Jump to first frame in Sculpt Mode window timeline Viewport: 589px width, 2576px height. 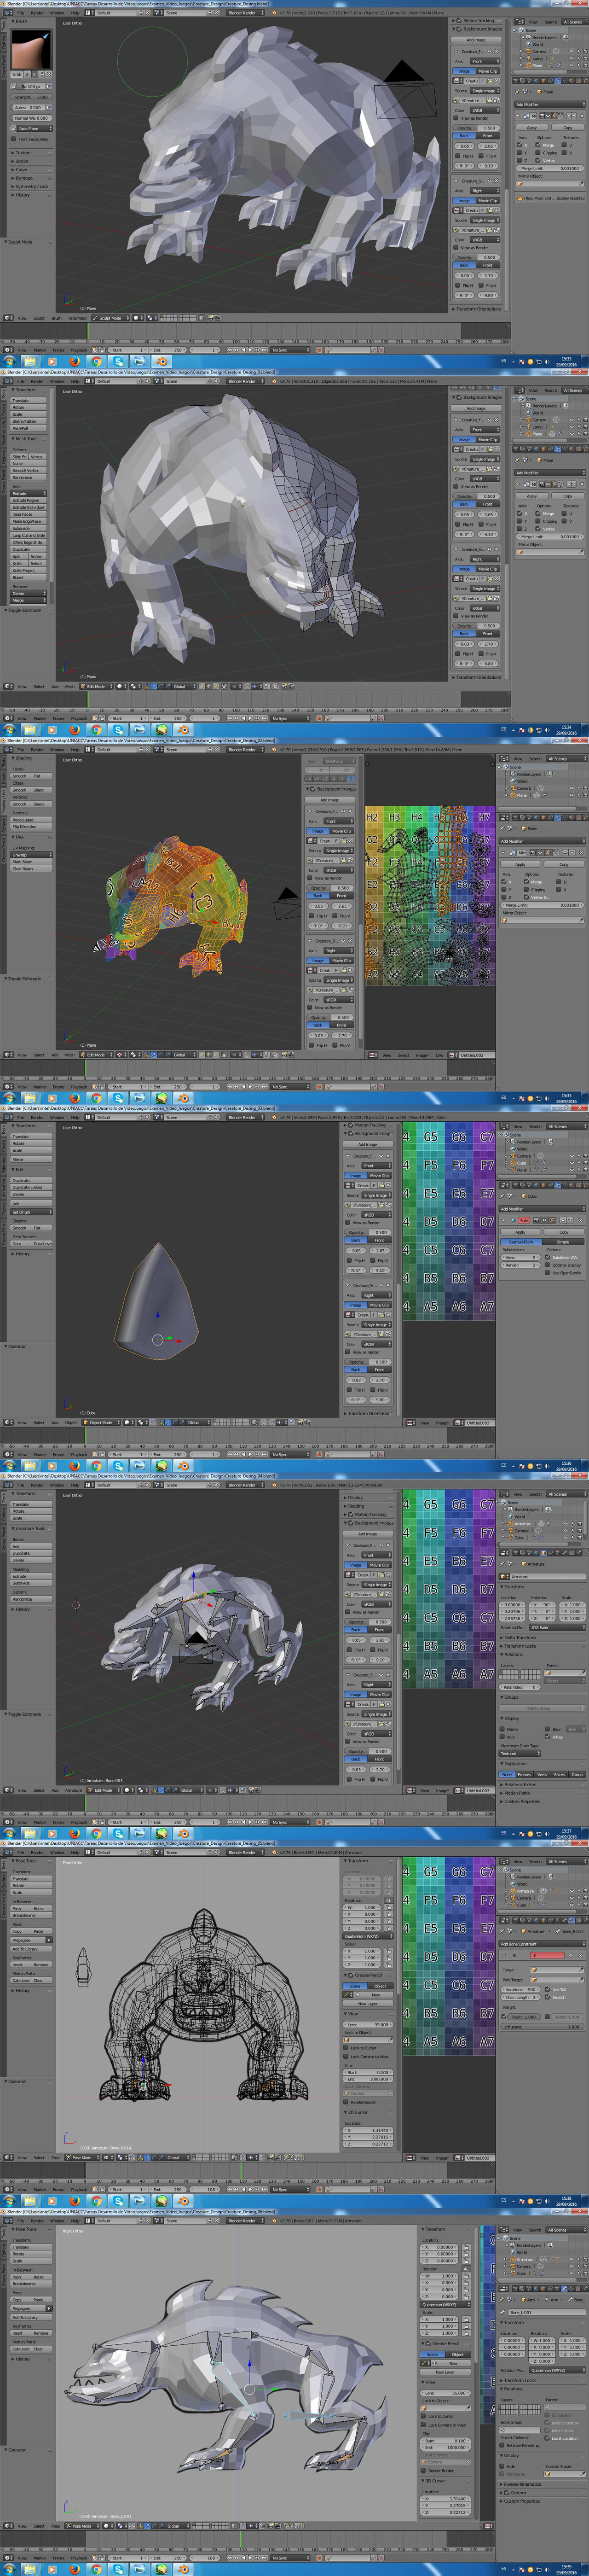coord(229,350)
